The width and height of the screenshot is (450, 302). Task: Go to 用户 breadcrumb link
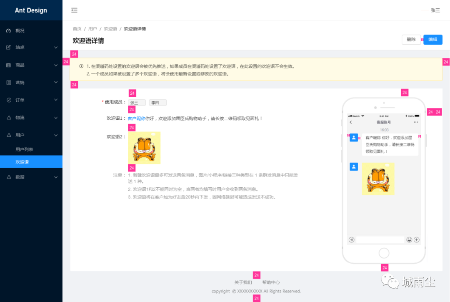(x=92, y=29)
